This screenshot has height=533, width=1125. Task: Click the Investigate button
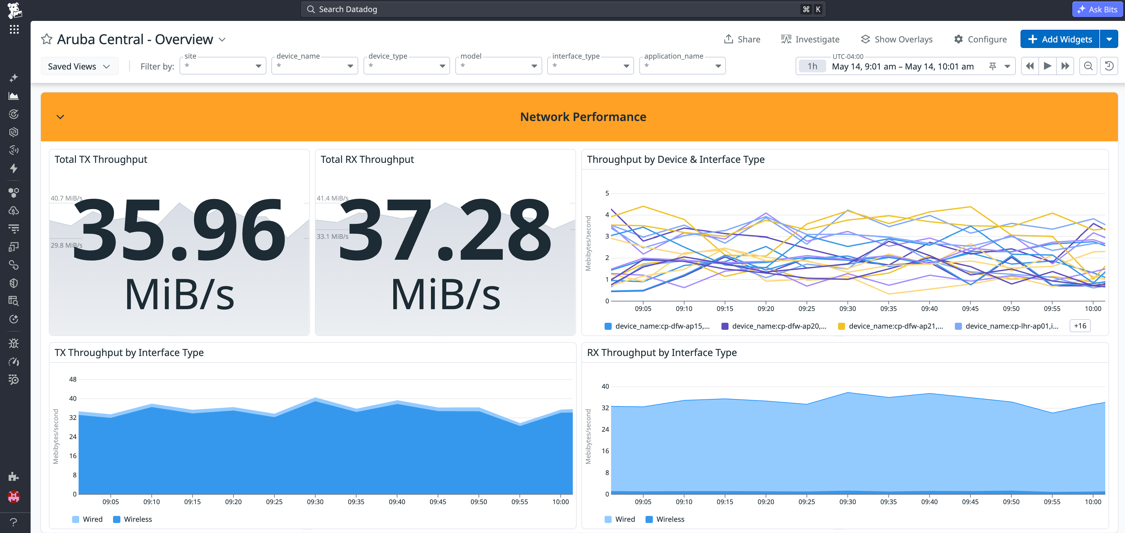click(810, 39)
